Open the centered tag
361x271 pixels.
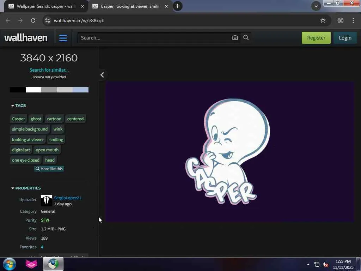[x=75, y=119]
